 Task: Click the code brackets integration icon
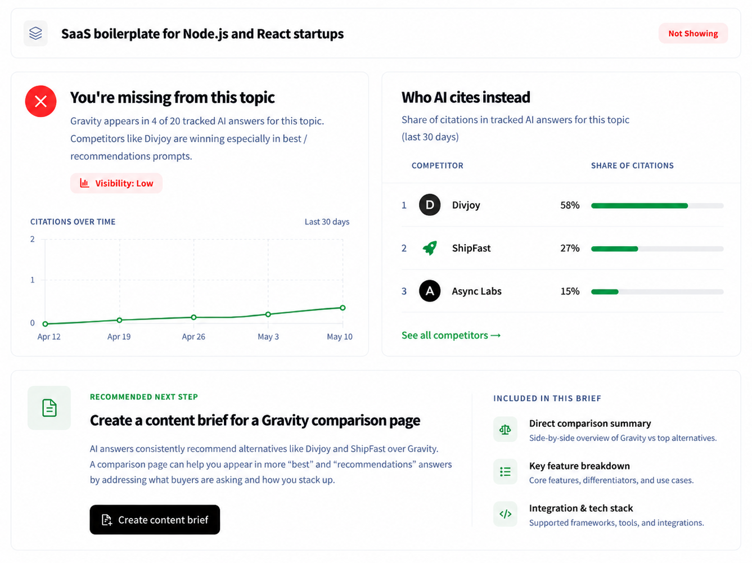click(505, 514)
